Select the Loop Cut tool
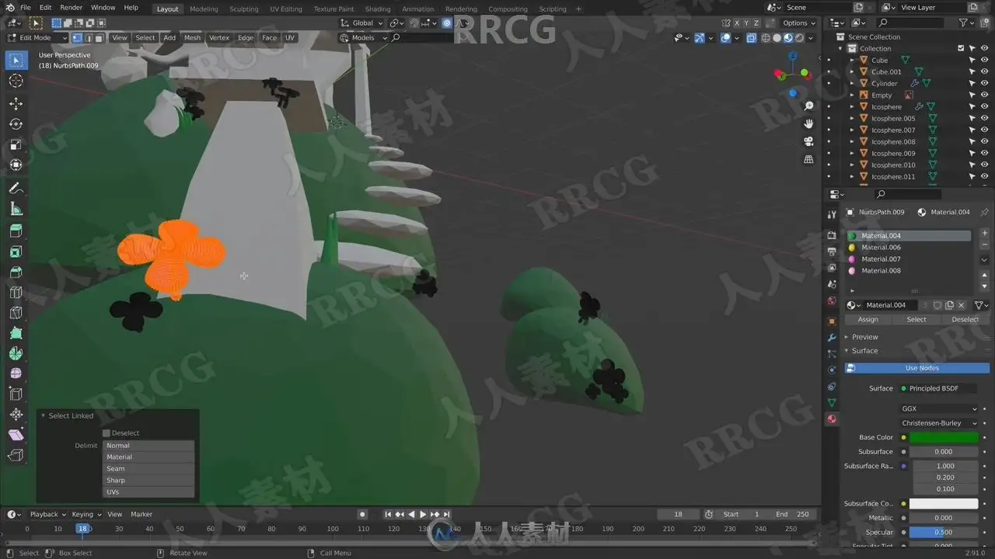995x559 pixels. (x=16, y=293)
